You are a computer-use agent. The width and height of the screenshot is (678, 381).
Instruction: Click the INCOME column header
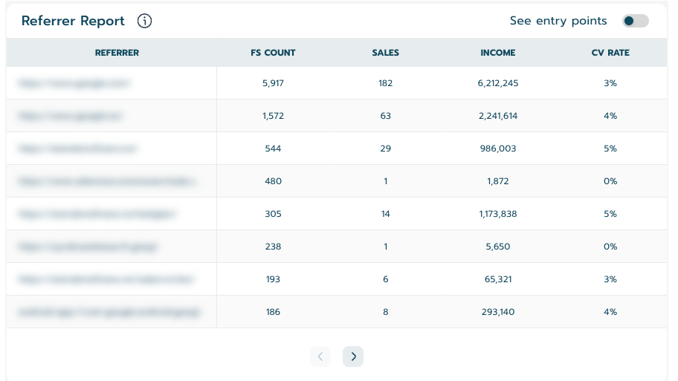tap(497, 53)
